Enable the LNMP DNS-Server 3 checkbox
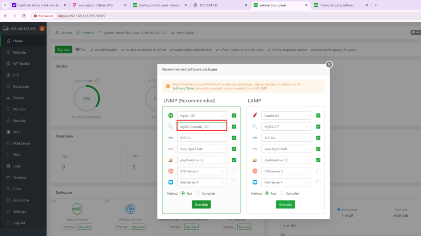This screenshot has height=236, width=421. (234, 171)
